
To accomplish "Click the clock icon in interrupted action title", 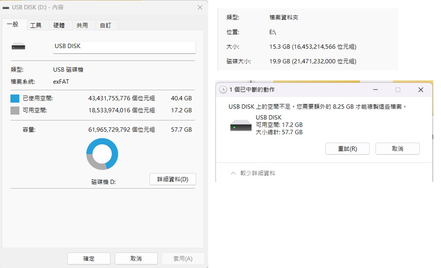I will pyautogui.click(x=223, y=90).
